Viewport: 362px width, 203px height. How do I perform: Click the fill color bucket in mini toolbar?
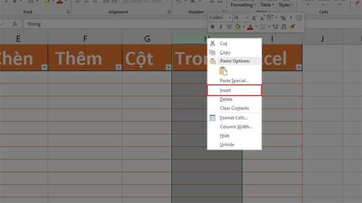click(237, 27)
